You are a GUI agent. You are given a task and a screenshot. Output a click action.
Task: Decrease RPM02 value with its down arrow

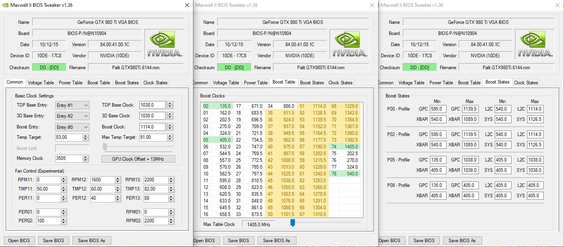(x=171, y=222)
